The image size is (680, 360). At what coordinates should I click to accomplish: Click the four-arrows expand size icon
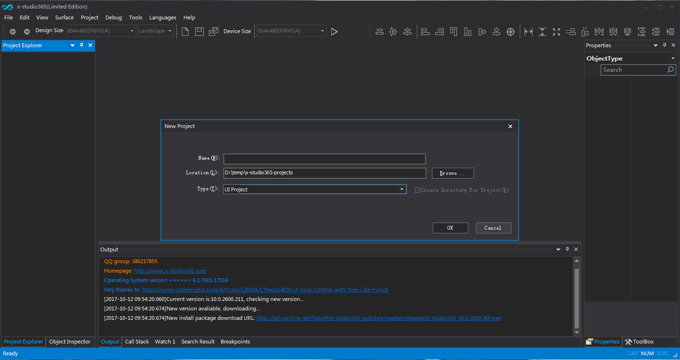point(557,32)
